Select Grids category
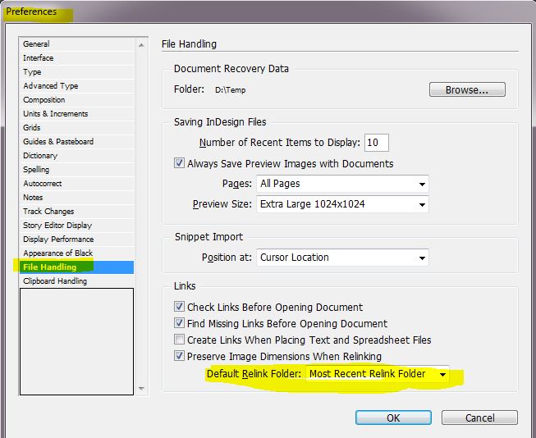 [77, 128]
